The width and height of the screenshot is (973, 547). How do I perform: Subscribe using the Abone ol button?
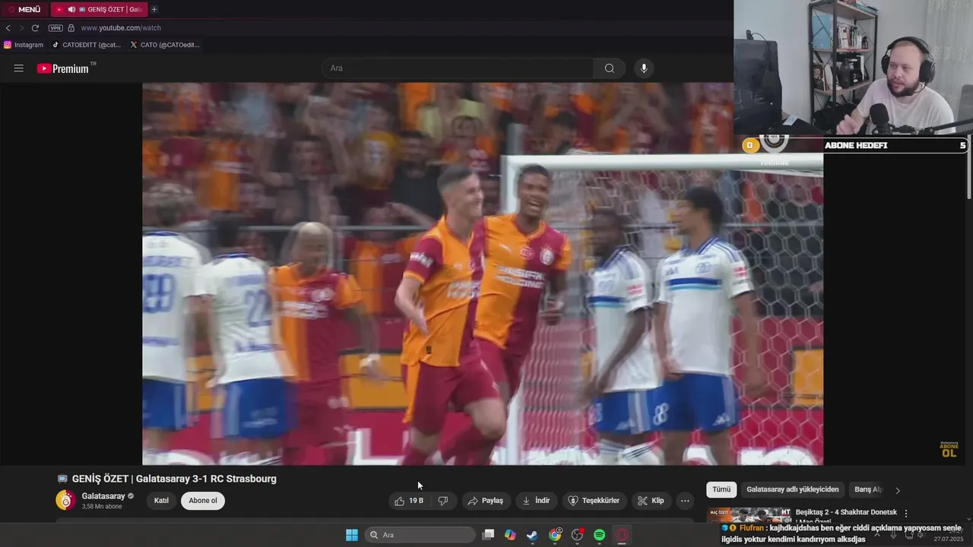tap(203, 501)
